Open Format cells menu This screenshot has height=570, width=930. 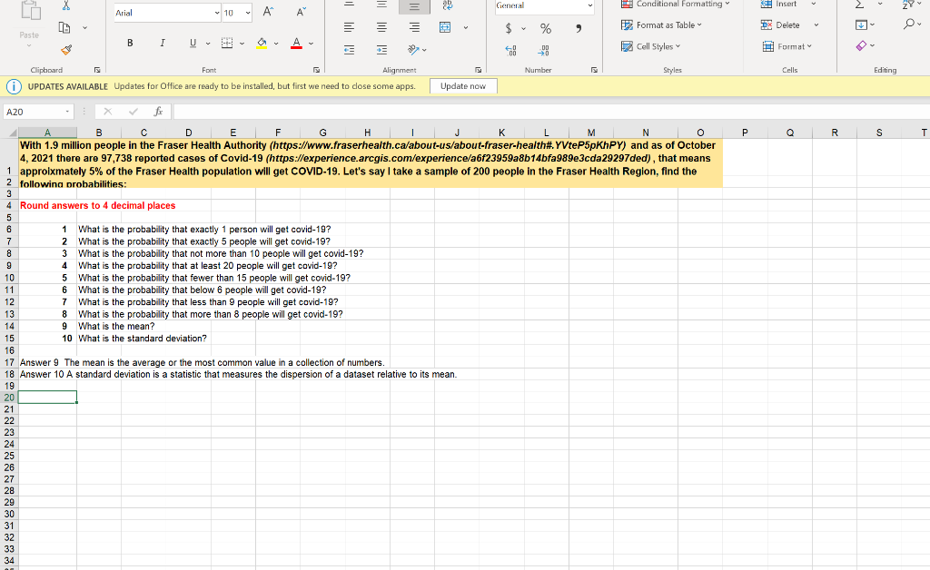coord(787,46)
